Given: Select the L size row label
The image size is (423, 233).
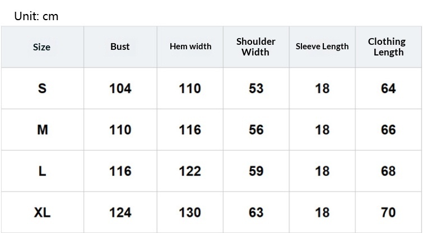Looking at the screenshot, I should pyautogui.click(x=43, y=171).
